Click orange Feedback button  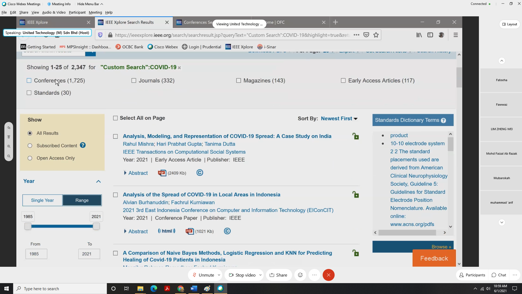pos(434,258)
